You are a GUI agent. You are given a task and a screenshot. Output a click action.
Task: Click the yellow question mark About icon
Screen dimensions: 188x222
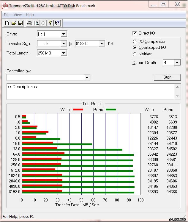click(x=50, y=23)
